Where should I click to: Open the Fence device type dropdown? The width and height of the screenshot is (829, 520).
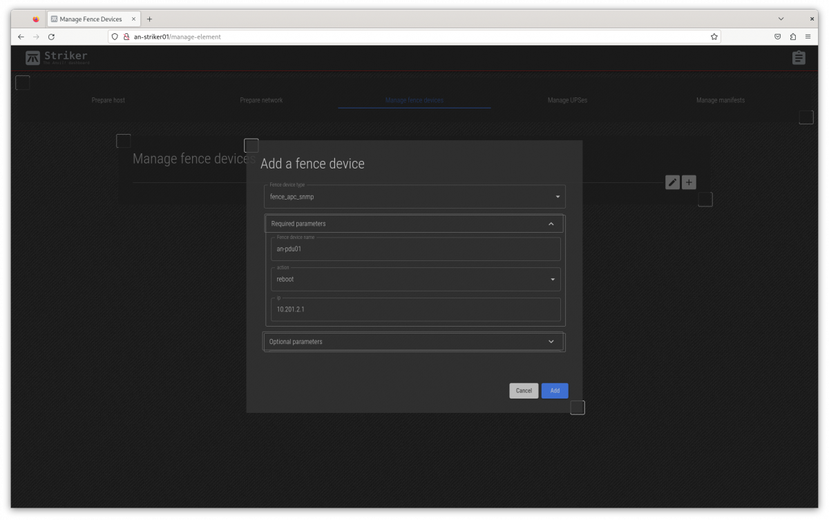[x=414, y=197]
